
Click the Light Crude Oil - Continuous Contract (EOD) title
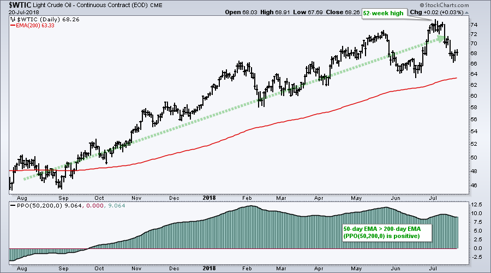(90, 5)
